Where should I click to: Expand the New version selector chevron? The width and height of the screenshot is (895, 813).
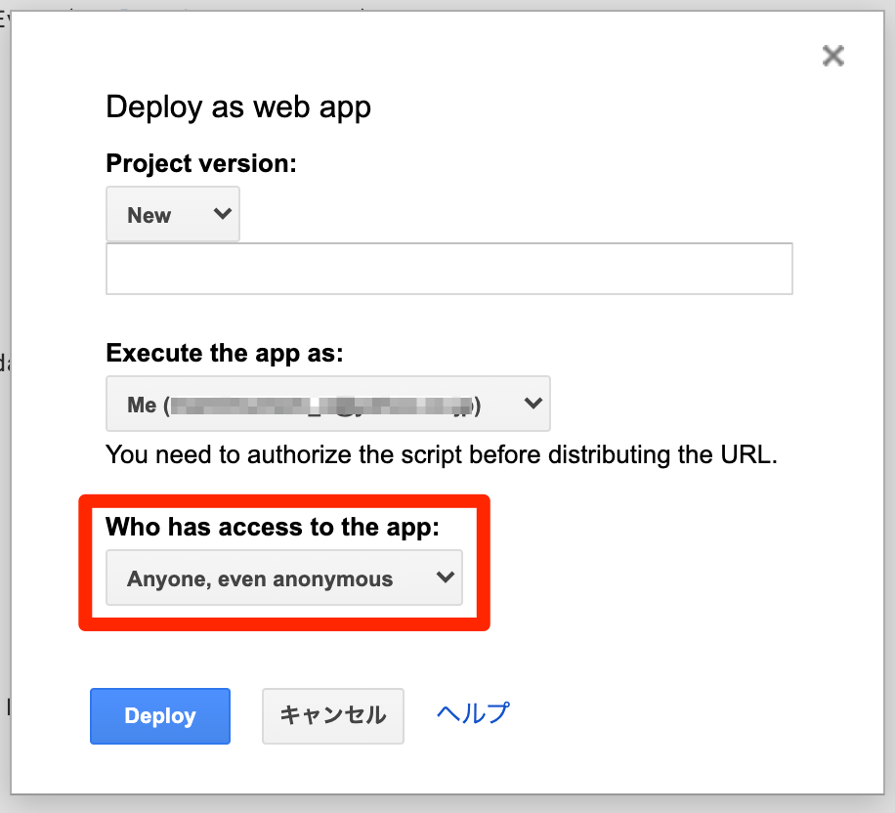[222, 214]
